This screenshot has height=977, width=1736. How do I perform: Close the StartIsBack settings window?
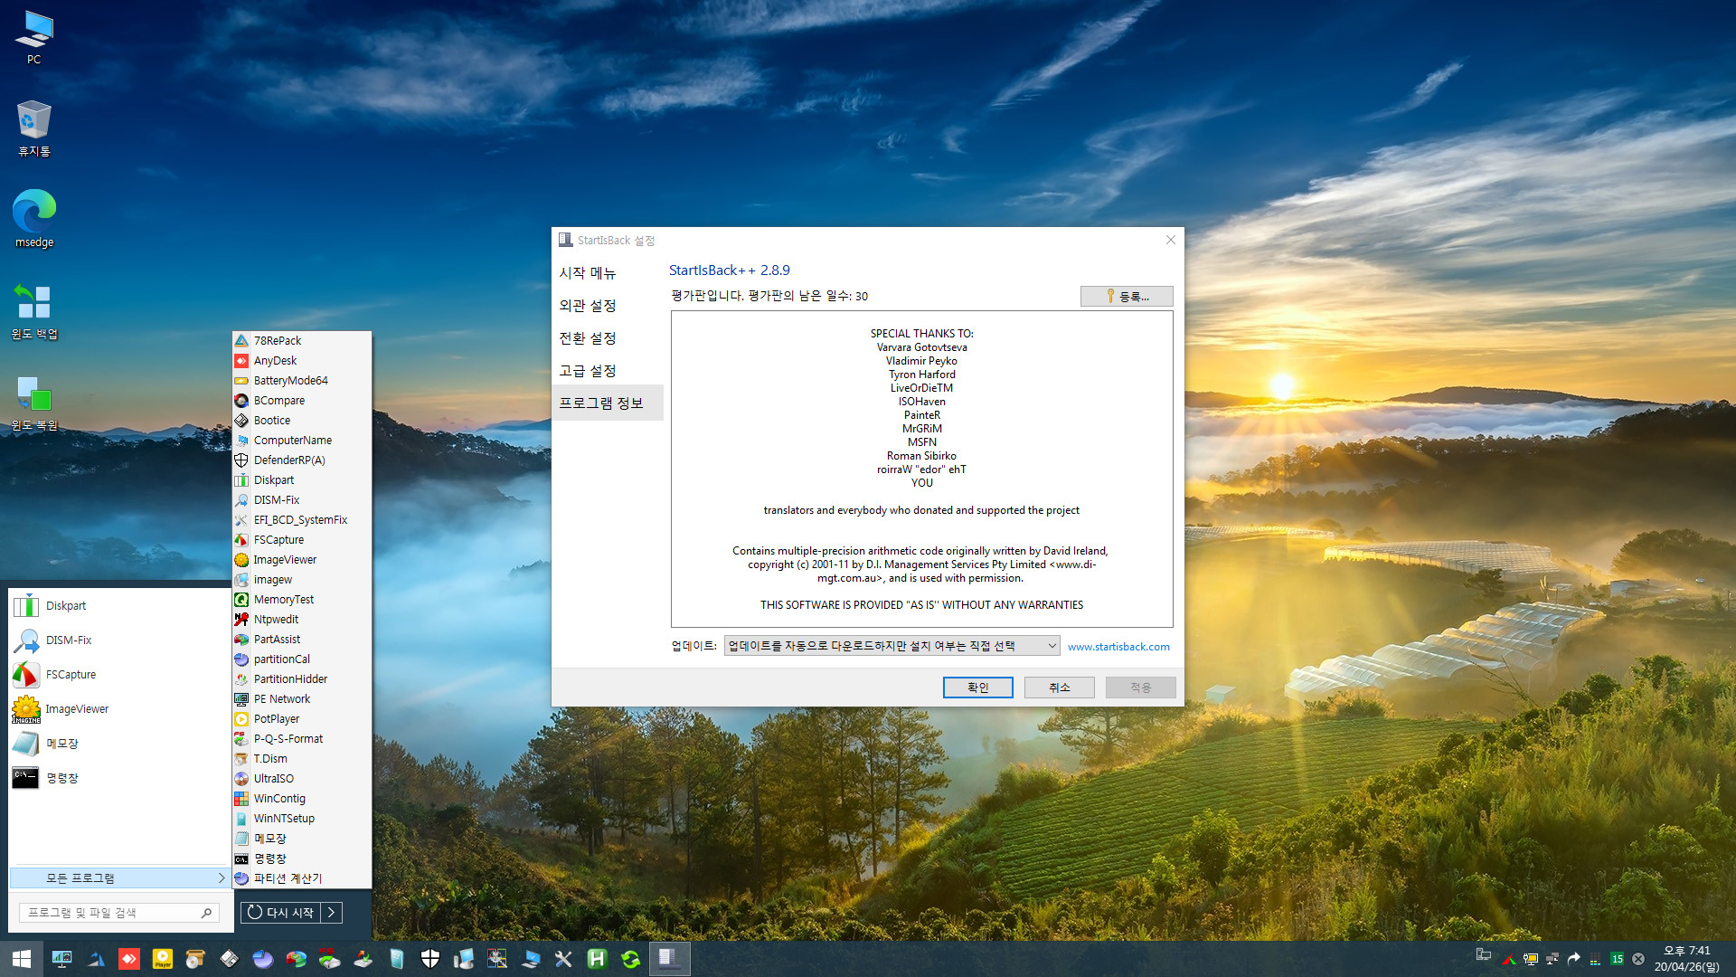coord(1171,240)
